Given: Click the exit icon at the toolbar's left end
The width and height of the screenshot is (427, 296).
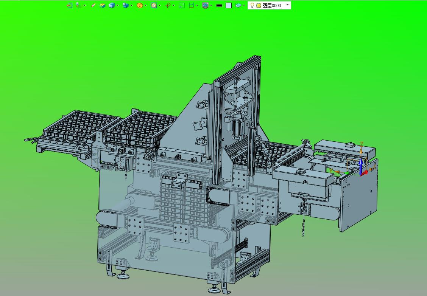Looking at the screenshot, I should (x=69, y=5).
